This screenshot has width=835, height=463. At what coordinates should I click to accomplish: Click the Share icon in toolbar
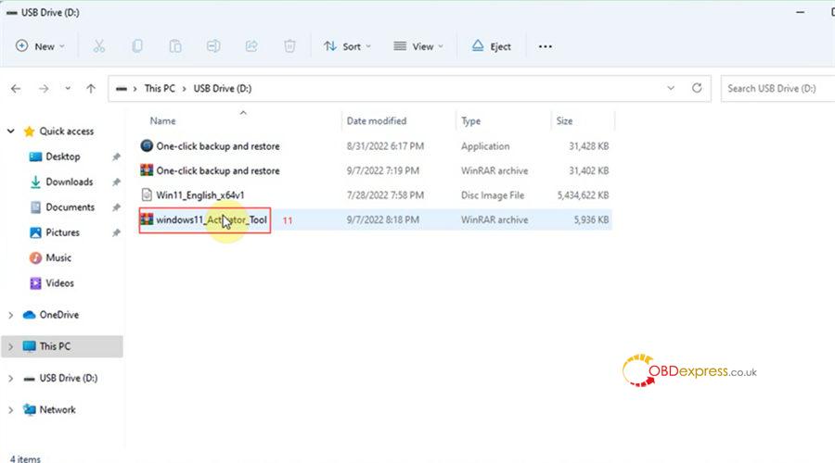pos(251,46)
